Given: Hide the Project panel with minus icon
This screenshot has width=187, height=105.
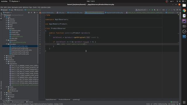Looking at the screenshot, I should click(x=37, y=13).
